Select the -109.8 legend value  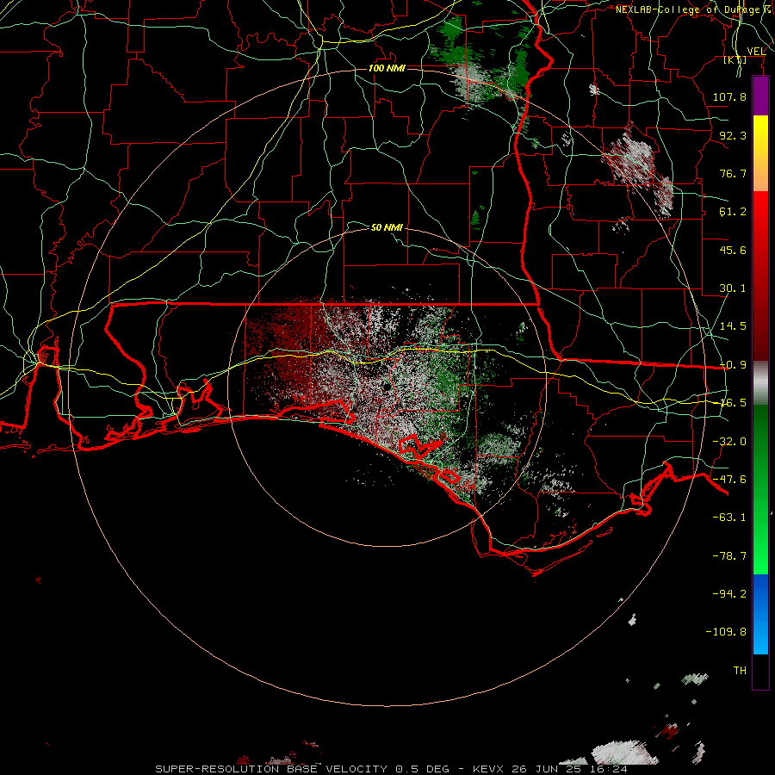(726, 632)
